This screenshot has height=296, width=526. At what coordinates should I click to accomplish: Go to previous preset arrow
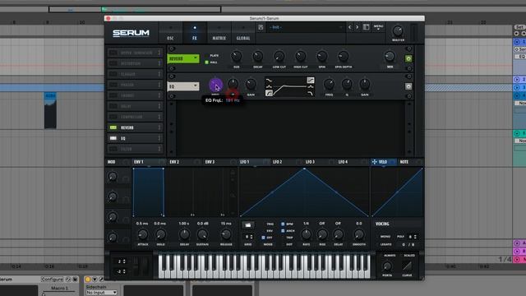(349, 27)
